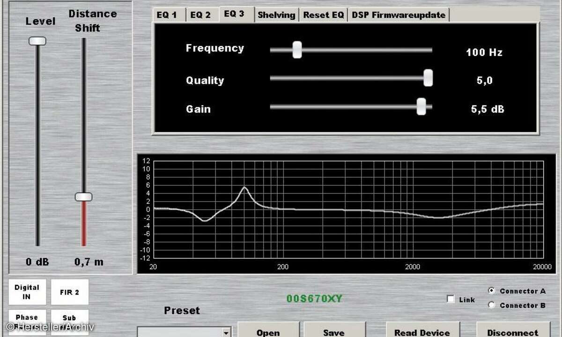Image resolution: width=562 pixels, height=337 pixels.
Task: Click the 0,7 m distance readout
Action: coord(89,262)
